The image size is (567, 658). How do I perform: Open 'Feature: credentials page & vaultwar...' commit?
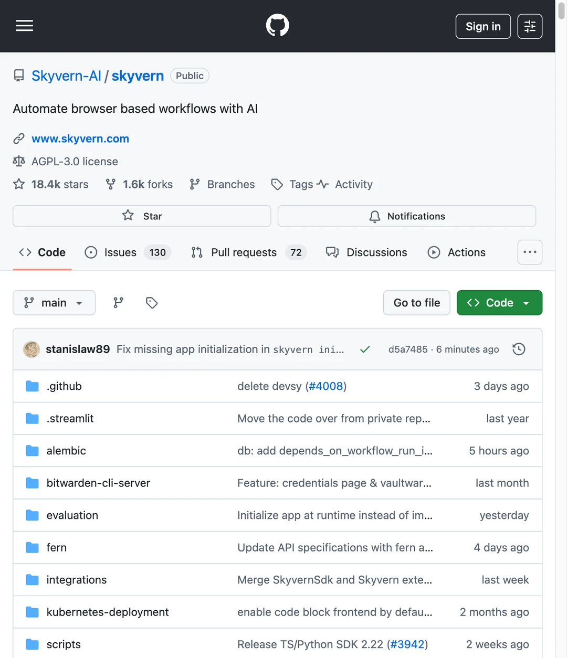coord(334,483)
